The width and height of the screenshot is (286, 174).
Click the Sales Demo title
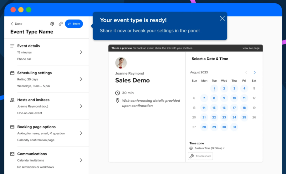click(x=132, y=80)
